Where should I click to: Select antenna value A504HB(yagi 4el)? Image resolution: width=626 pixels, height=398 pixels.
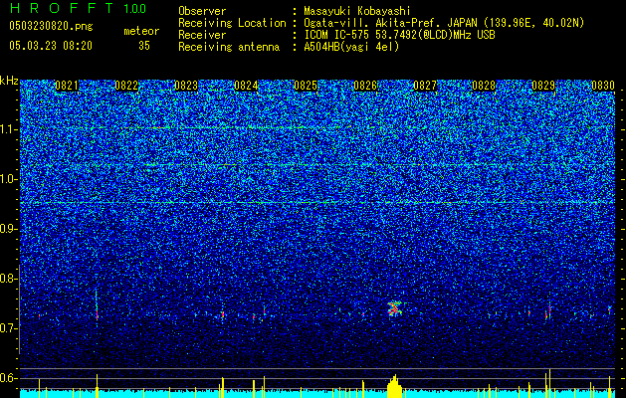[351, 47]
